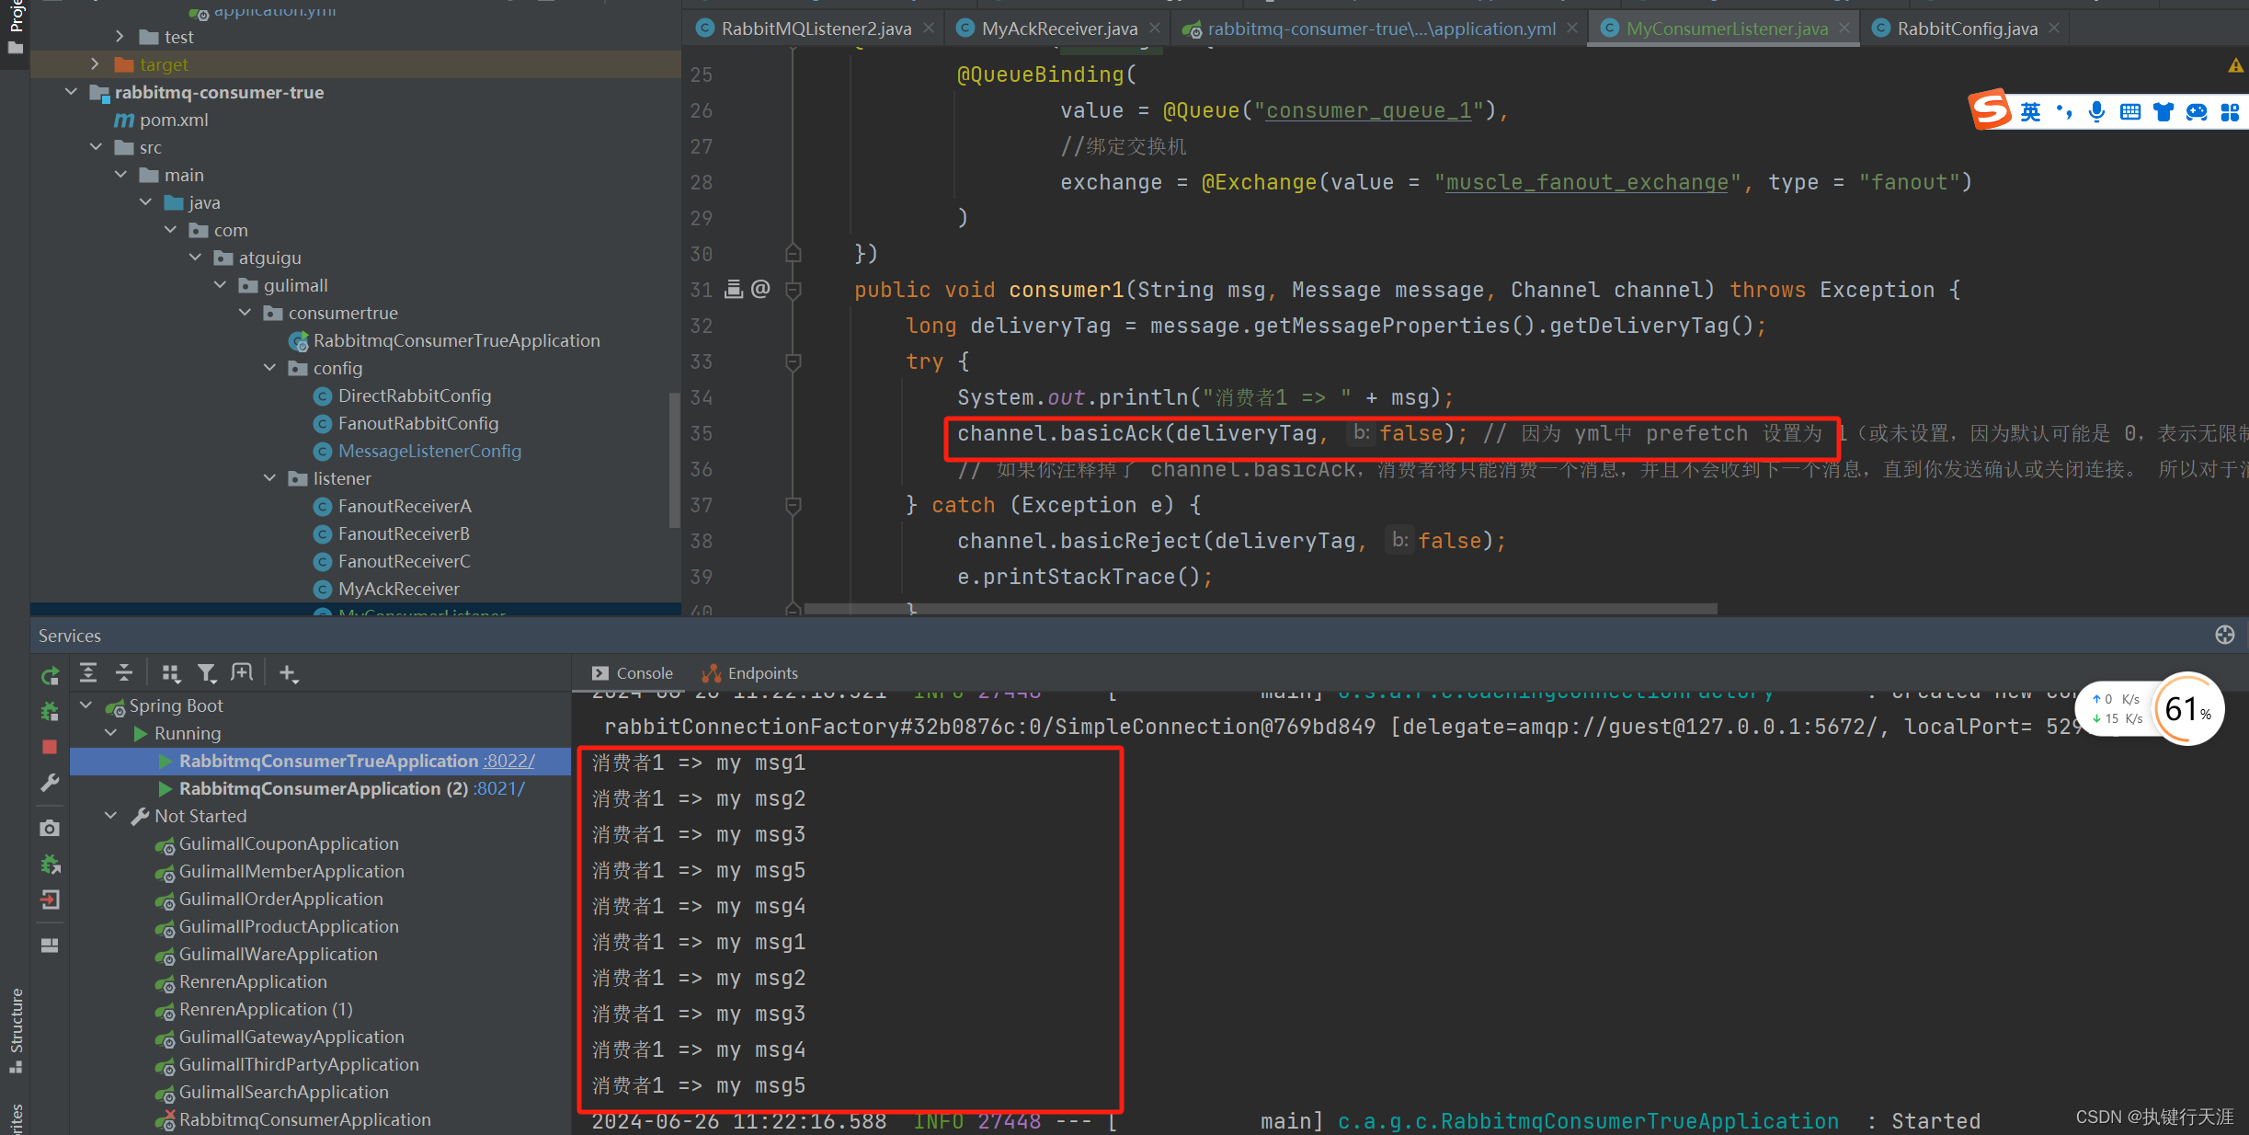Select MessageListenerConfig class in tree
2249x1135 pixels.
pos(429,451)
